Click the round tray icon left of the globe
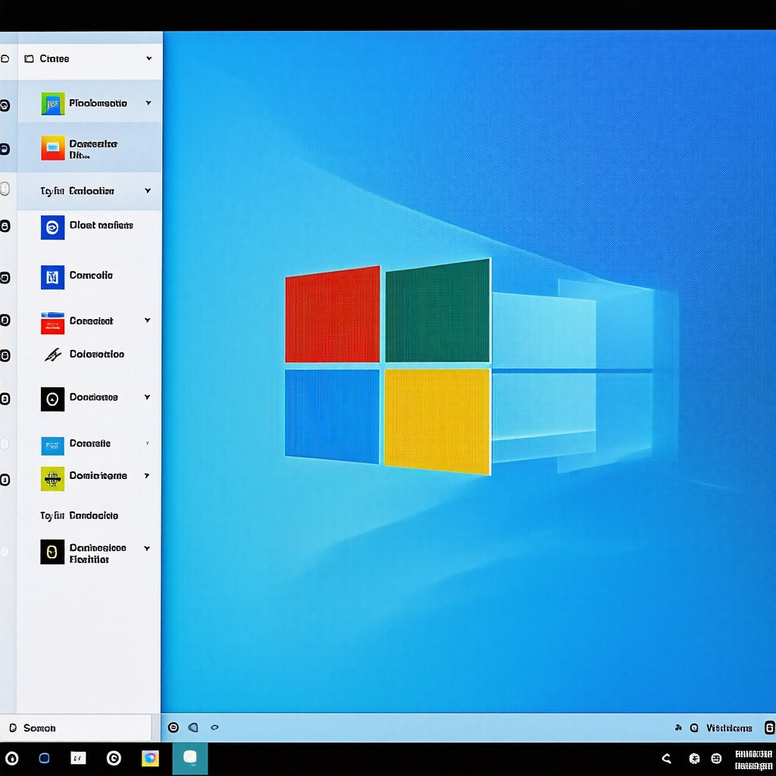776x776 pixels. point(694,758)
